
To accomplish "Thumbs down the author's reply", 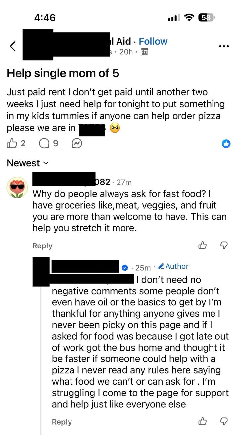I will tap(224, 421).
